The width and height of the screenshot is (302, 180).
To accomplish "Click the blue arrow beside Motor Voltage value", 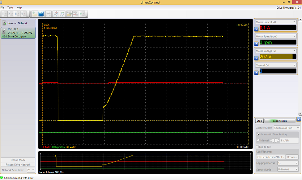I will tap(256, 58).
